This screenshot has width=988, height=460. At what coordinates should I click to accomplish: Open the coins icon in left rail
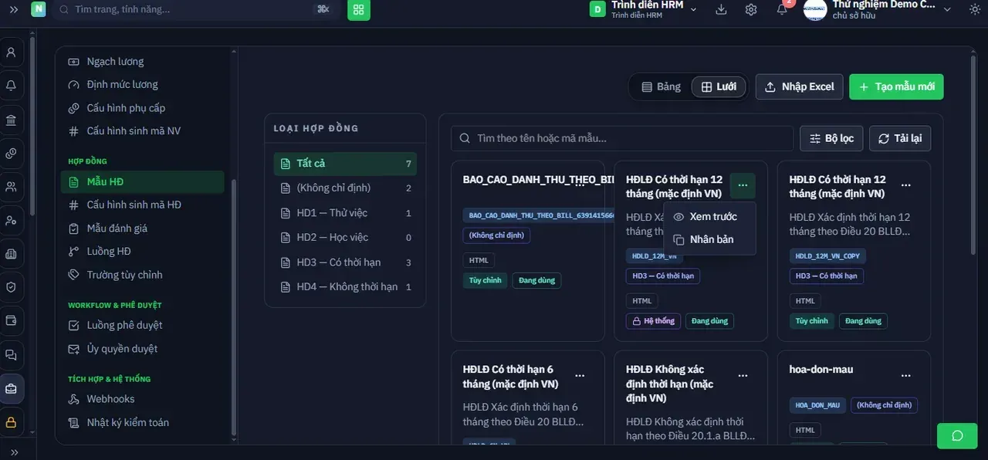(12, 153)
